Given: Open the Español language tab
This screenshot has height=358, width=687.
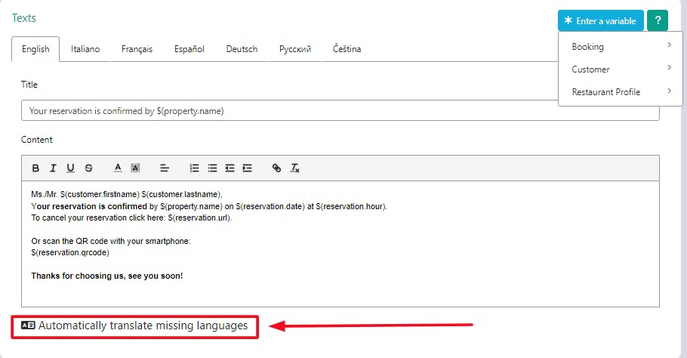Looking at the screenshot, I should tap(189, 49).
